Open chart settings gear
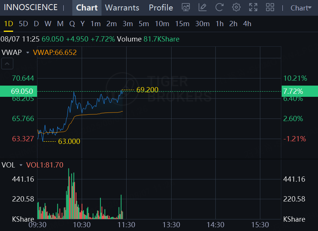The image size is (318, 231). point(236,7)
